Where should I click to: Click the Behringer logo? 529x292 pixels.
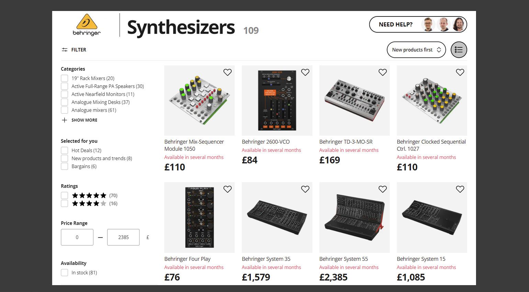87,25
